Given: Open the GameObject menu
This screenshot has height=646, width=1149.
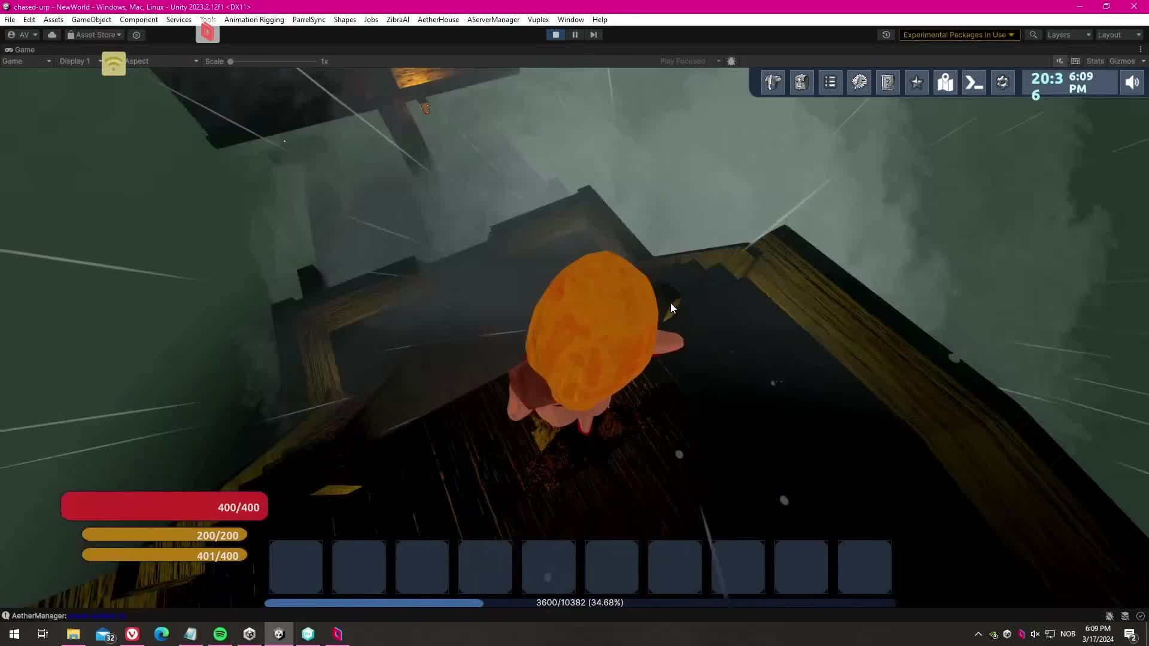Looking at the screenshot, I should click(91, 20).
